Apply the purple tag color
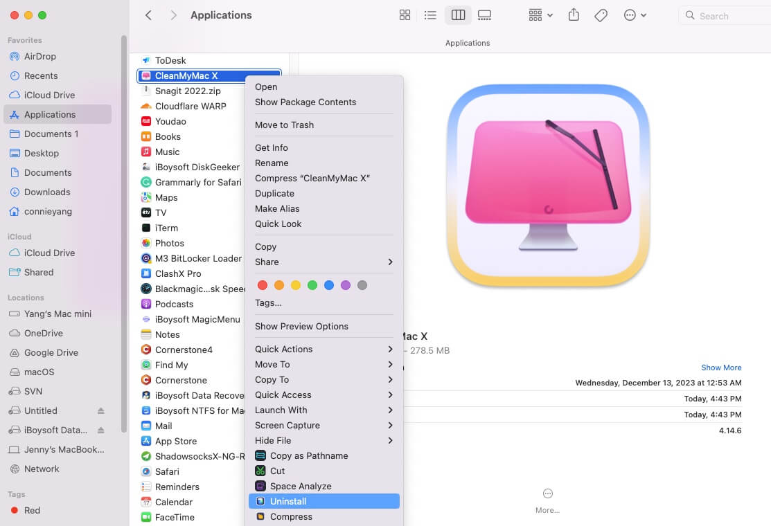This screenshot has width=771, height=526. tap(346, 285)
